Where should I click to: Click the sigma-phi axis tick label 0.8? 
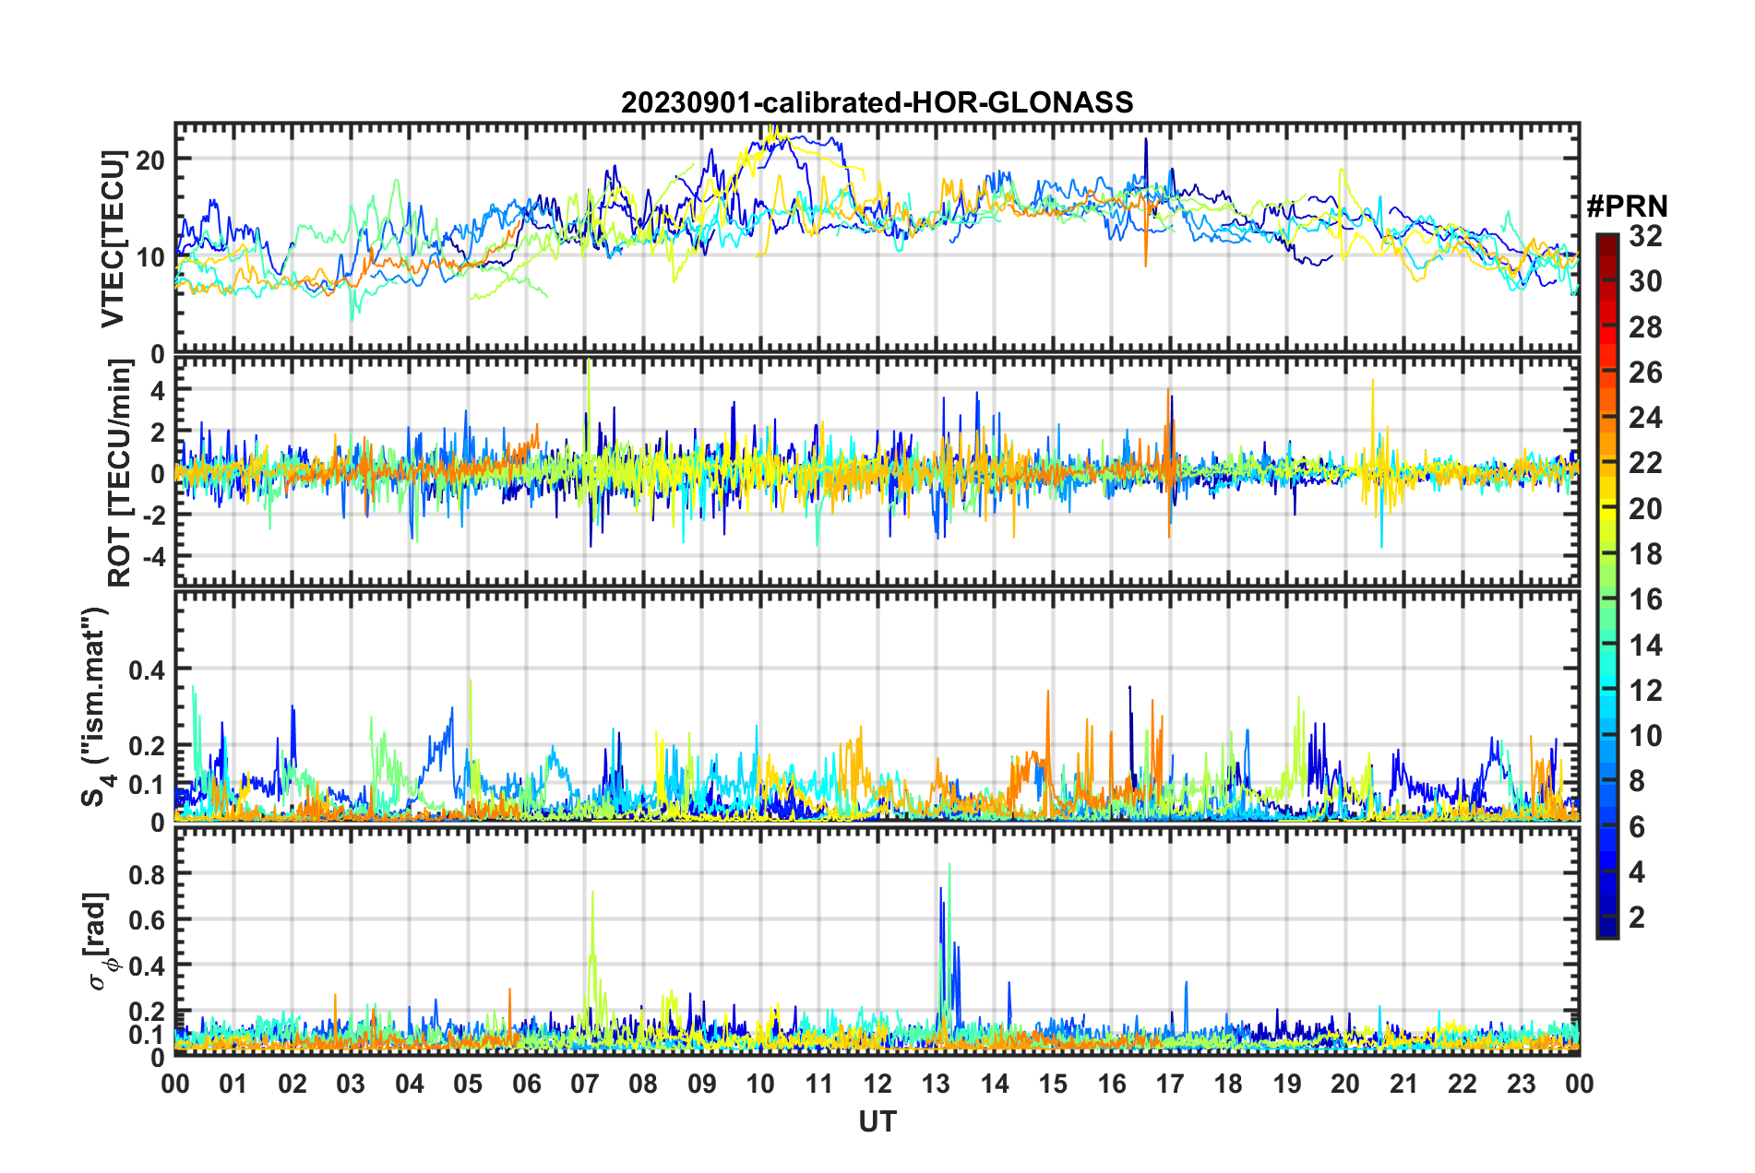(147, 874)
